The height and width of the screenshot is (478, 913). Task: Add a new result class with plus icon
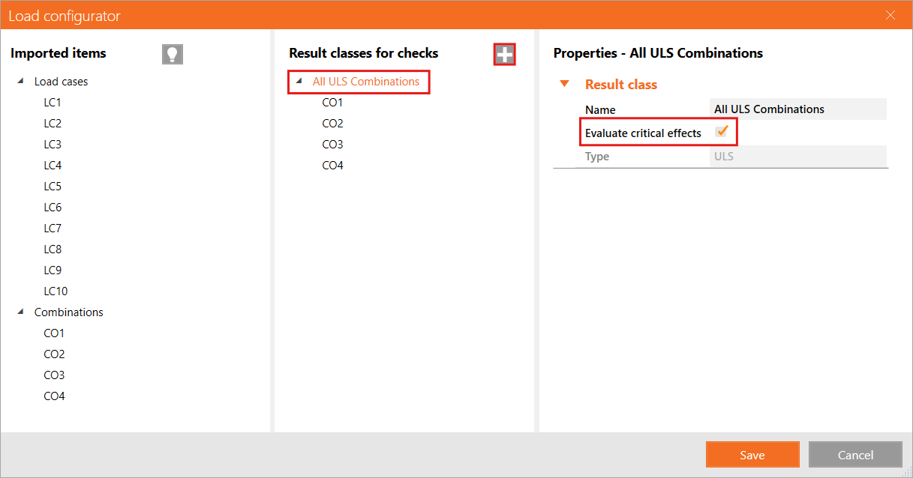click(504, 54)
